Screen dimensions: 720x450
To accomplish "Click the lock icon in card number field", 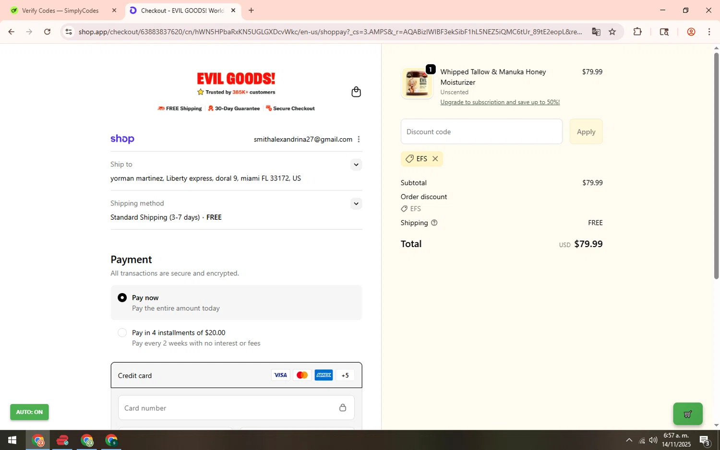I will point(343,408).
